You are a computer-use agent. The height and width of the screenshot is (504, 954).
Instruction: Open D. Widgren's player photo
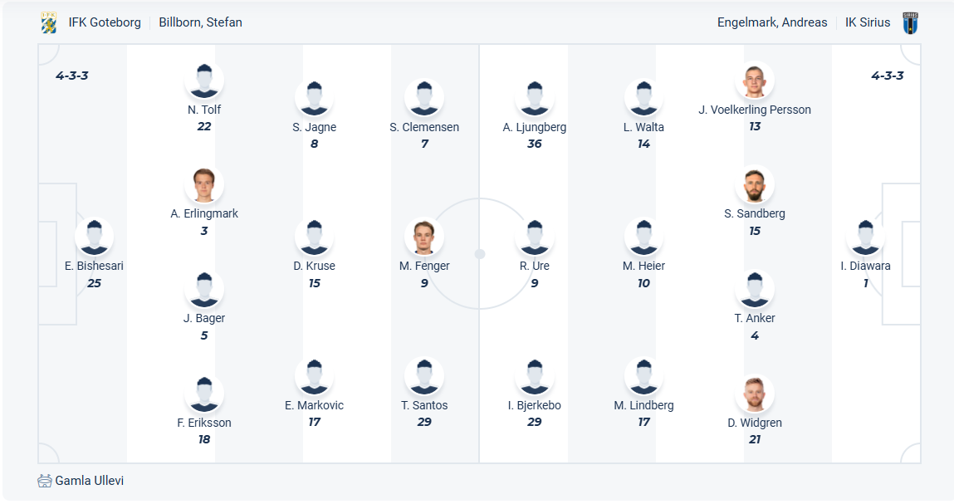pyautogui.click(x=755, y=394)
